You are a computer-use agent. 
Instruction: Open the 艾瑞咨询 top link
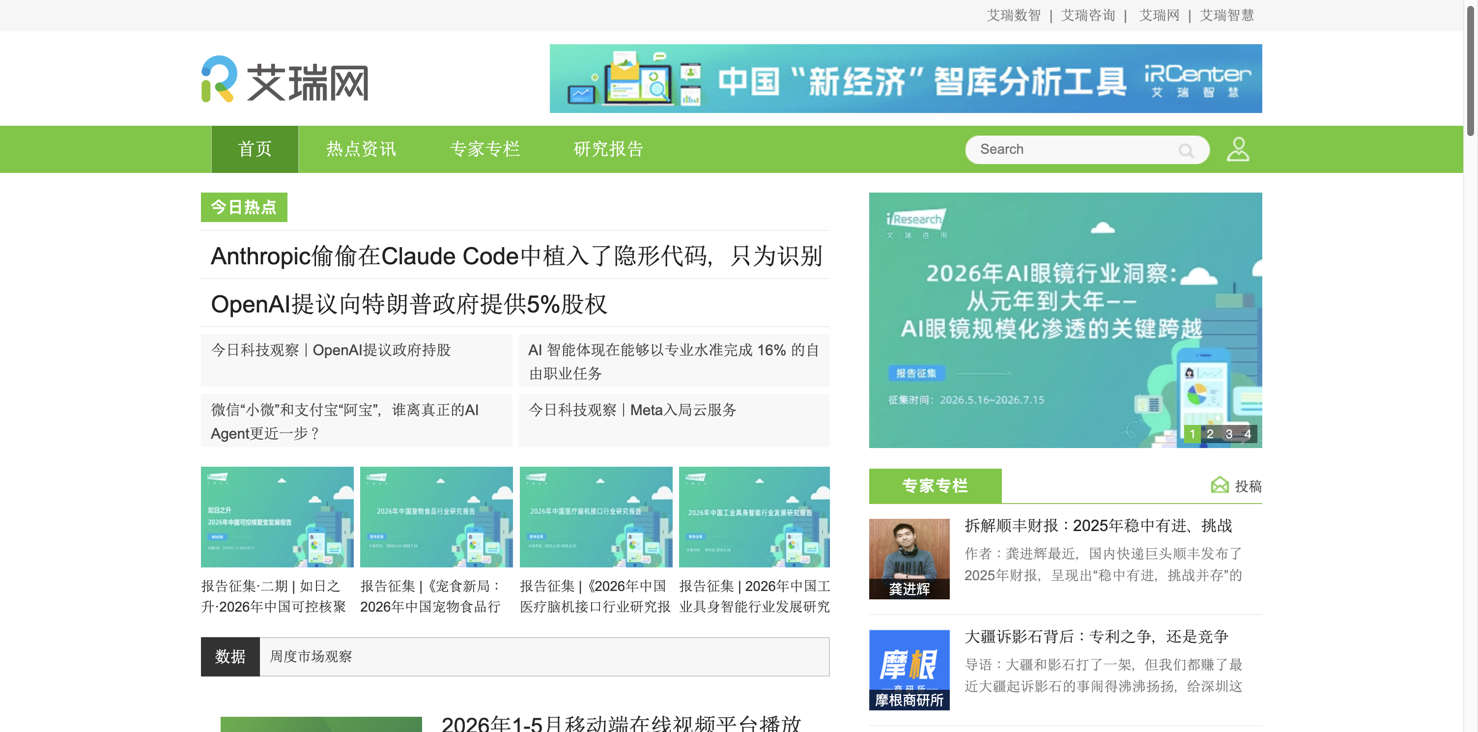1088,16
